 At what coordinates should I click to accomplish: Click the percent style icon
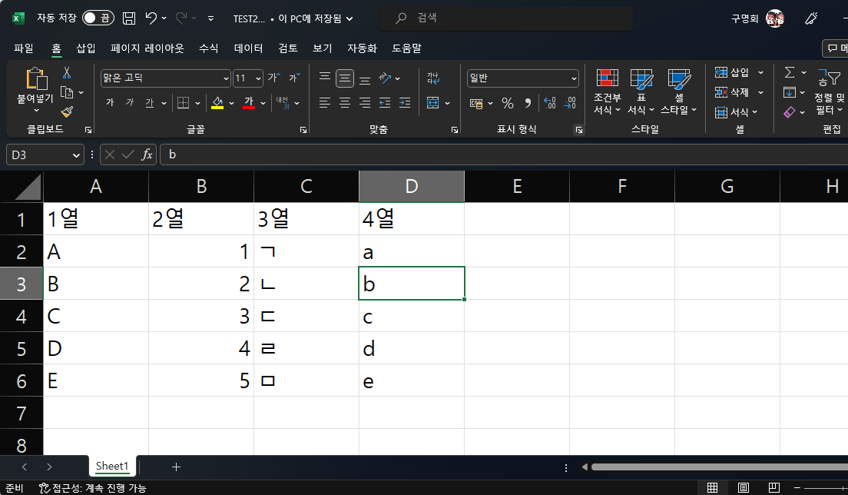coord(507,103)
